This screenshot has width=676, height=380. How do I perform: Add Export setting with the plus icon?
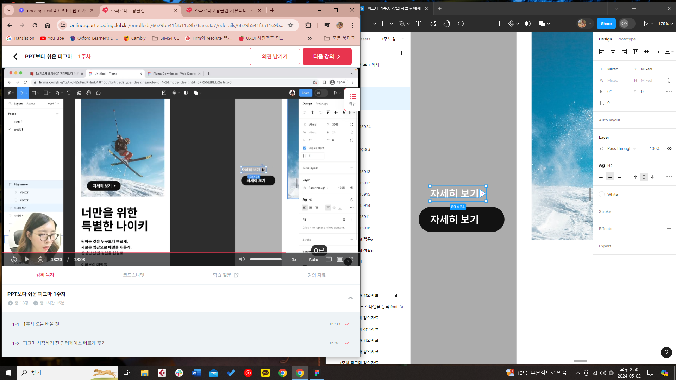click(x=669, y=246)
